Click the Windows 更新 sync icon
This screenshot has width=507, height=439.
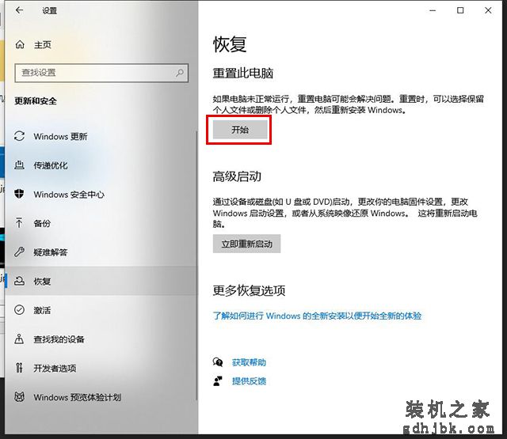point(19,136)
